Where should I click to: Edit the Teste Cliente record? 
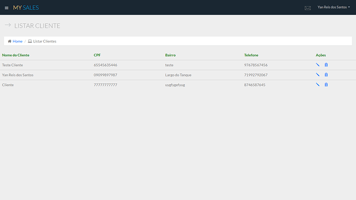pos(318,65)
